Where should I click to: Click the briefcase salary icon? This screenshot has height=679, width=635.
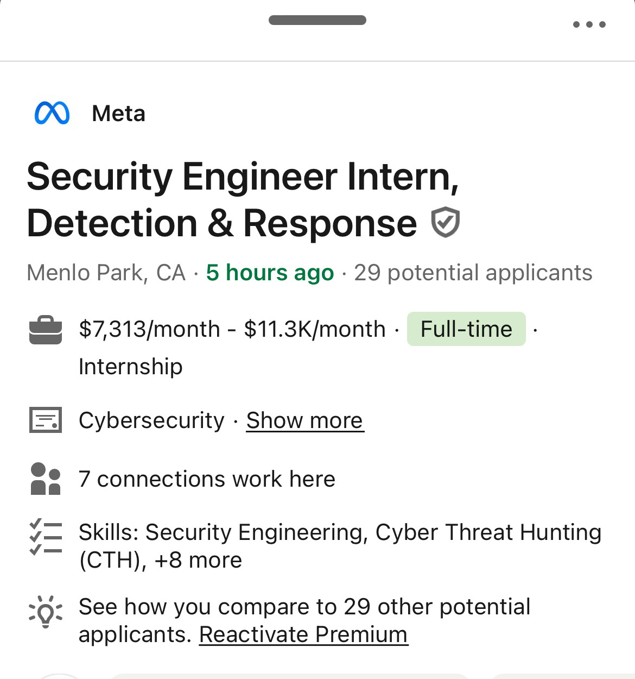[x=46, y=329]
